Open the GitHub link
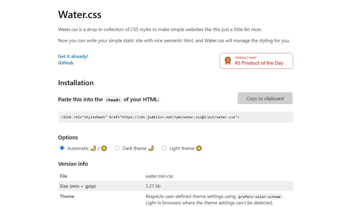This screenshot has height=207, width=346. (x=65, y=63)
